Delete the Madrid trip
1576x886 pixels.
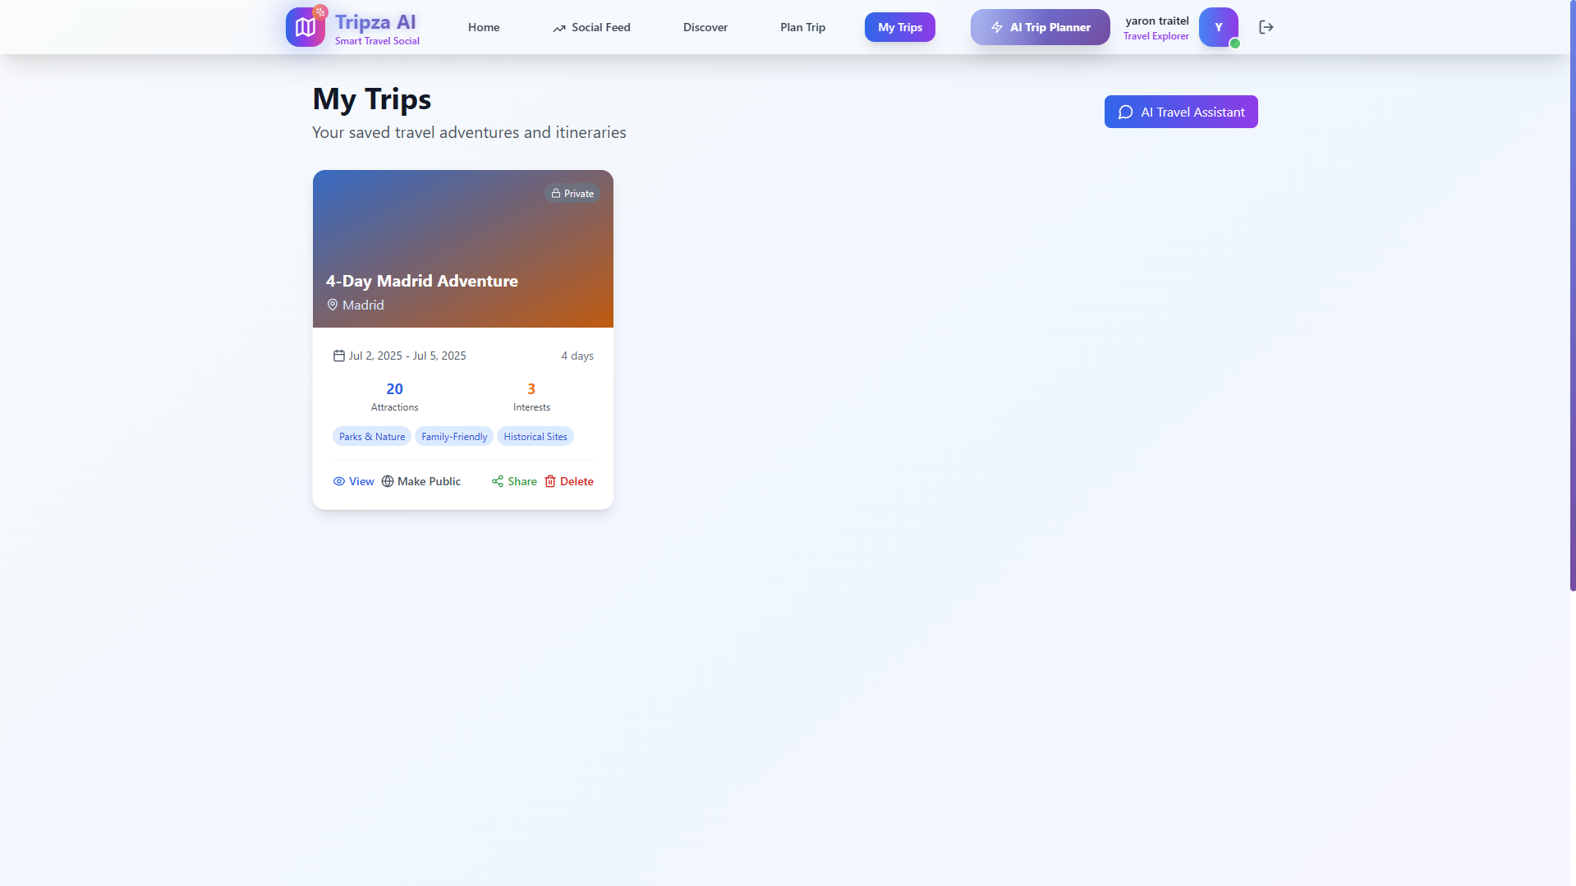coord(569,481)
